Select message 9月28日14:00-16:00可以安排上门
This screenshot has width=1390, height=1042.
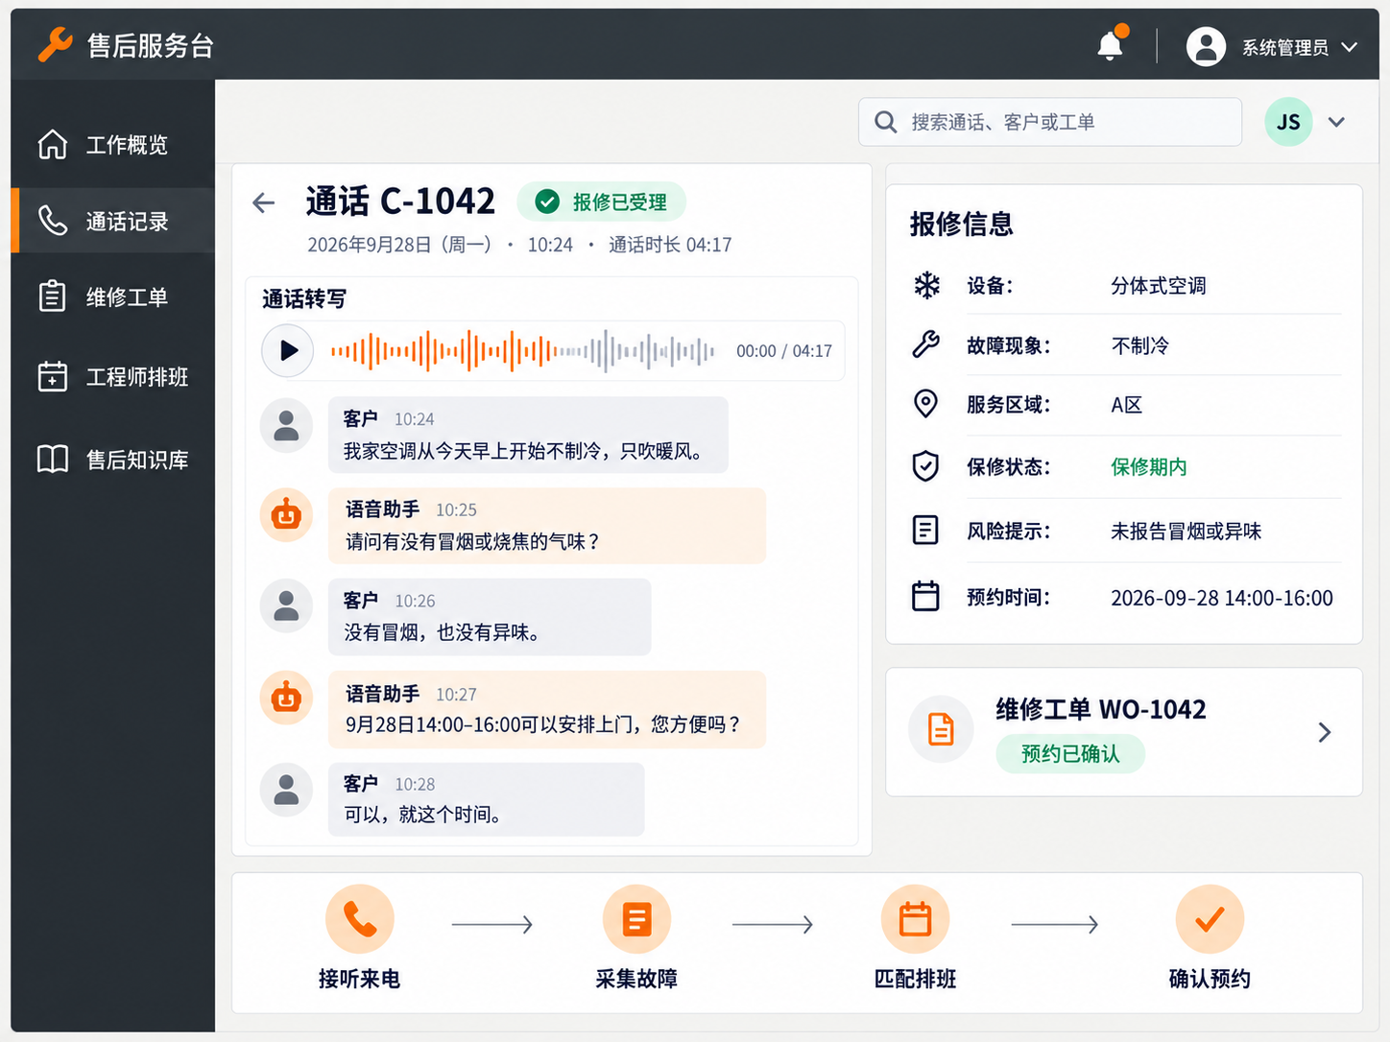[547, 709]
